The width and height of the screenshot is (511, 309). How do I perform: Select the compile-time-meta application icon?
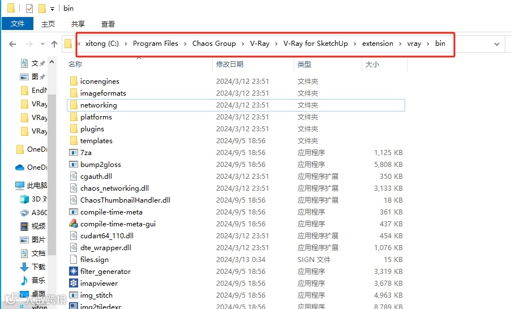click(x=74, y=212)
